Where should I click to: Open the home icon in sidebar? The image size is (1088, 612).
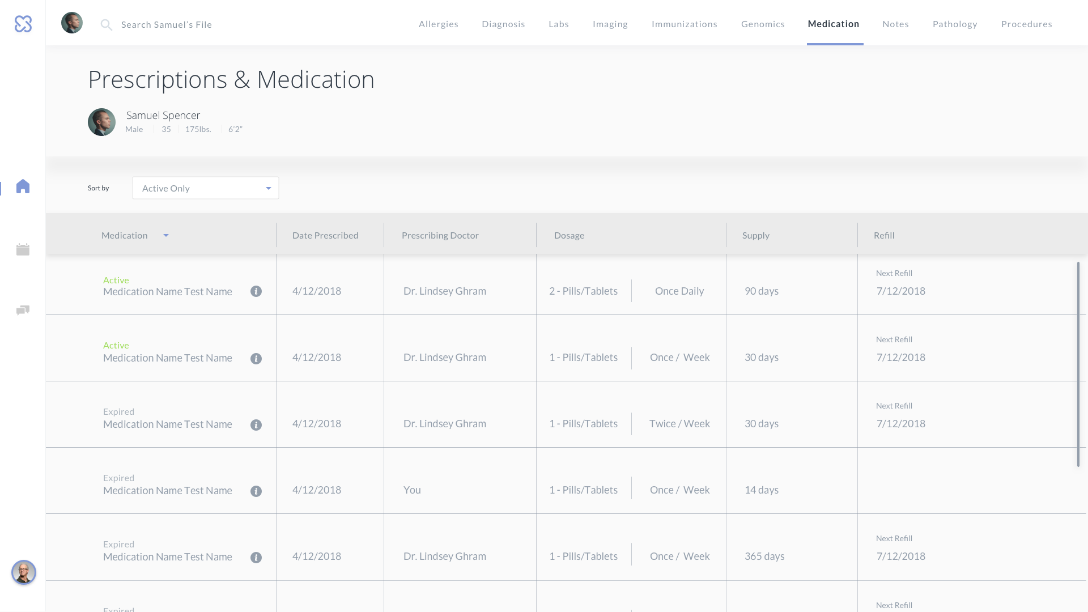point(23,186)
